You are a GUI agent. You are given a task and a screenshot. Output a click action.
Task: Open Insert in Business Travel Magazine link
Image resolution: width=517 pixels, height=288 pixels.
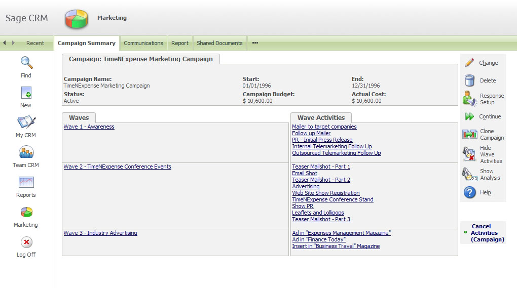[x=336, y=246]
